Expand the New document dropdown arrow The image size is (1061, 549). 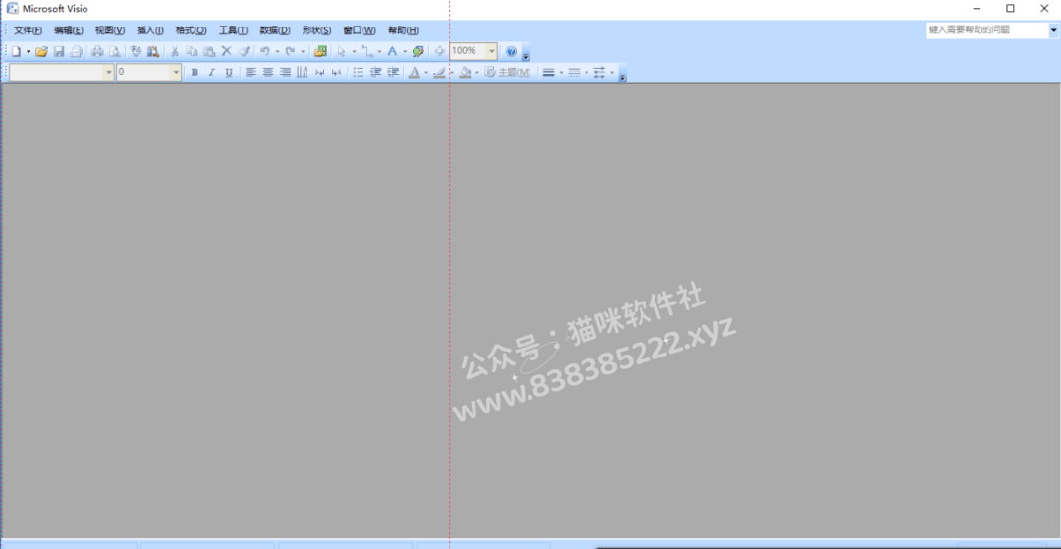point(28,51)
